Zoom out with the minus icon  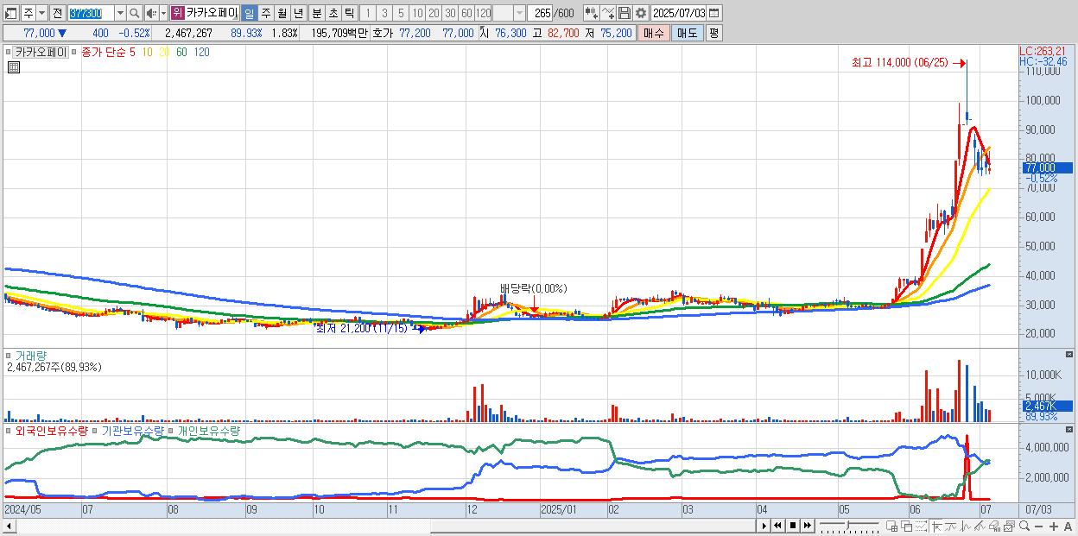pyautogui.click(x=1038, y=526)
